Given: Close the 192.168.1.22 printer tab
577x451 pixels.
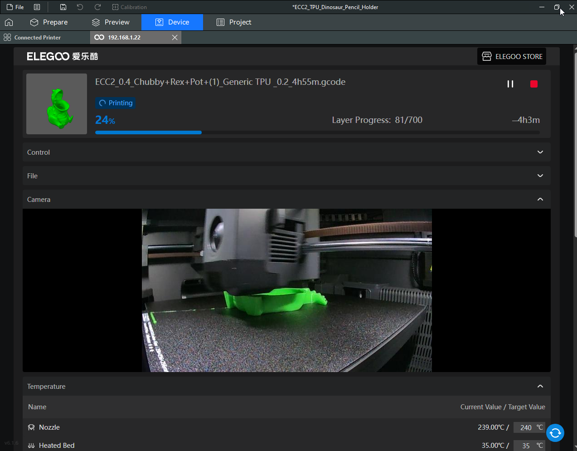Looking at the screenshot, I should pos(175,38).
